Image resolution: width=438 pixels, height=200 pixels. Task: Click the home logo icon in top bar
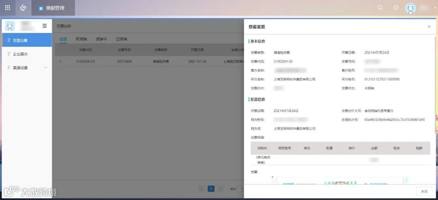click(x=23, y=8)
